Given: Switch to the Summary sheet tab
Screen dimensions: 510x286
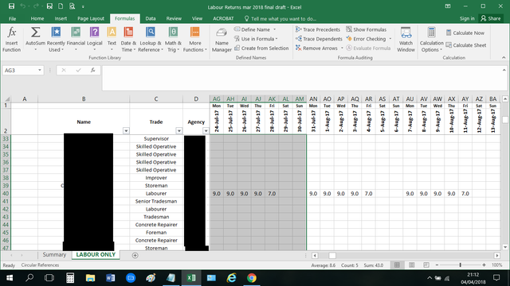Looking at the screenshot, I should pyautogui.click(x=54, y=255).
